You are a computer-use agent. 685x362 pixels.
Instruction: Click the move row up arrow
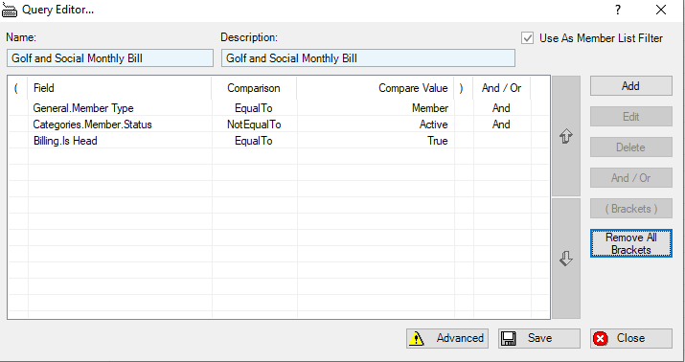(566, 136)
